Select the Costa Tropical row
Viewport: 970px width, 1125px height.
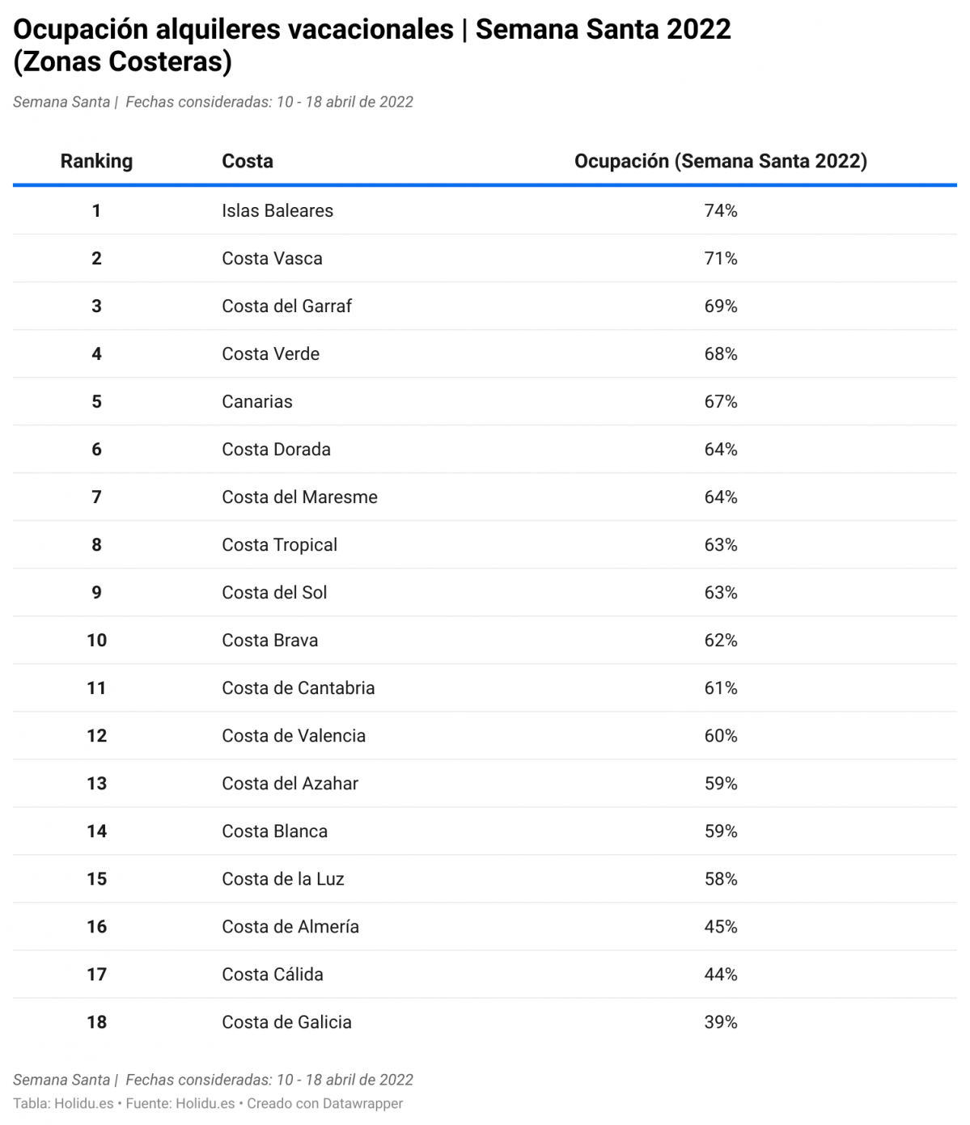[485, 545]
